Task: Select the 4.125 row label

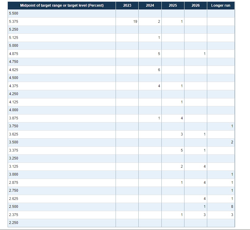Action: pos(14,102)
